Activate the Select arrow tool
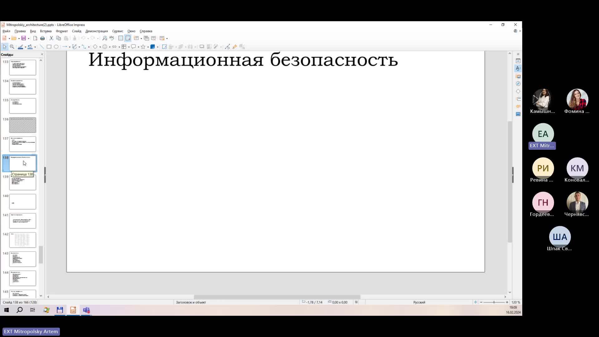The width and height of the screenshot is (599, 337). (5, 47)
